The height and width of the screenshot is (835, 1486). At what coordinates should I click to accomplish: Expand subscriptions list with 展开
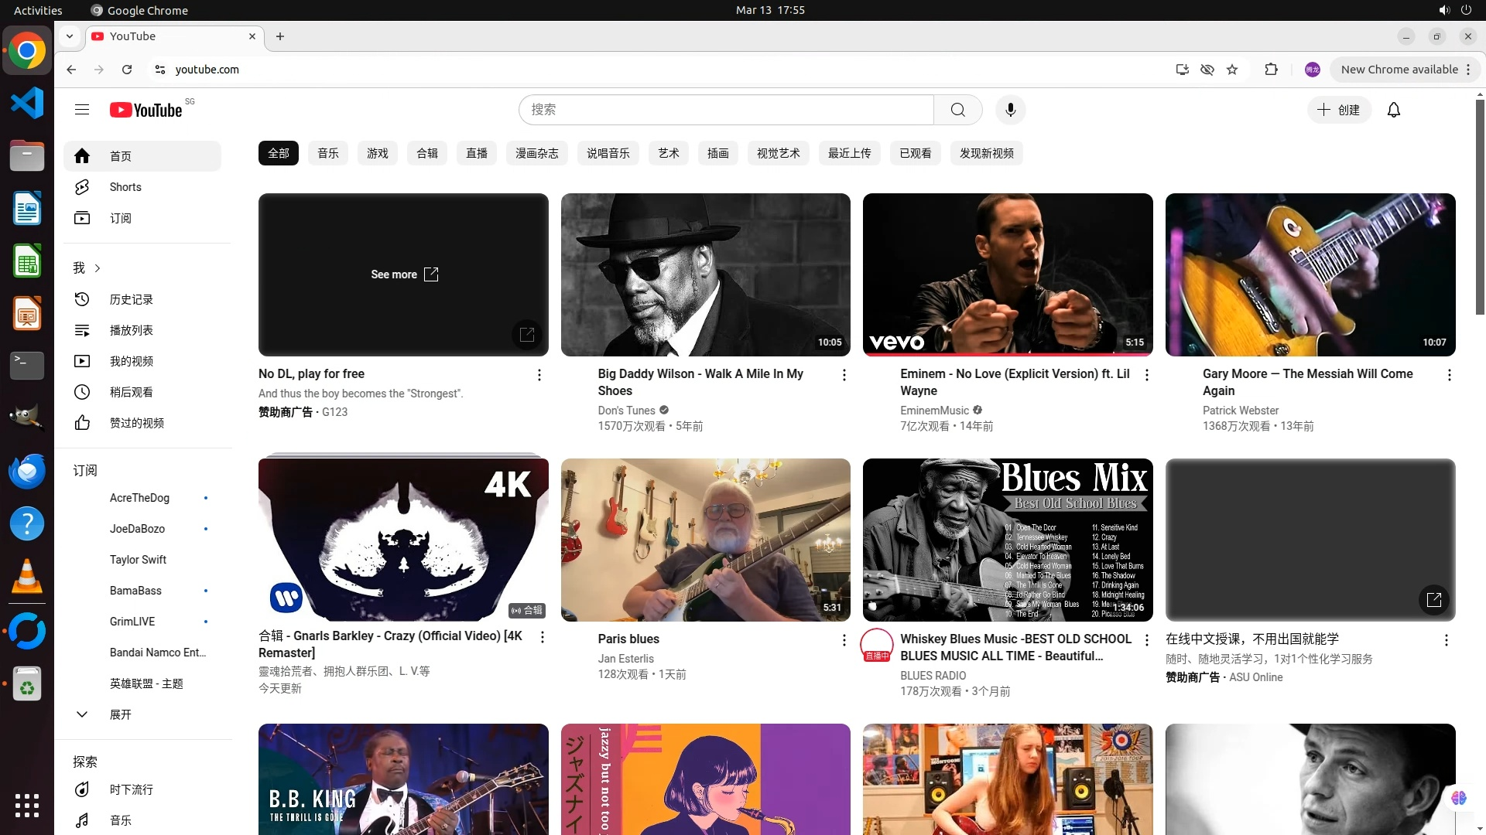pyautogui.click(x=120, y=714)
